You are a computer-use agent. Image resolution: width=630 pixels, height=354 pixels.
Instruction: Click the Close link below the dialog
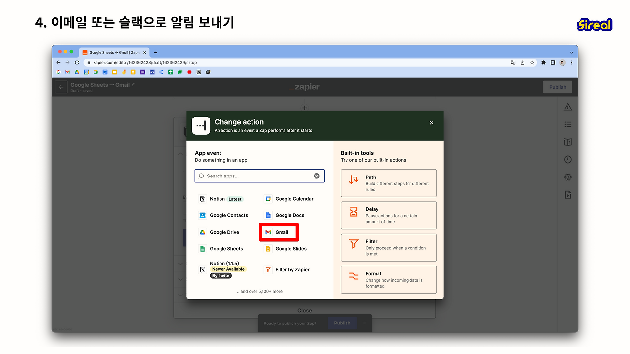pyautogui.click(x=305, y=311)
